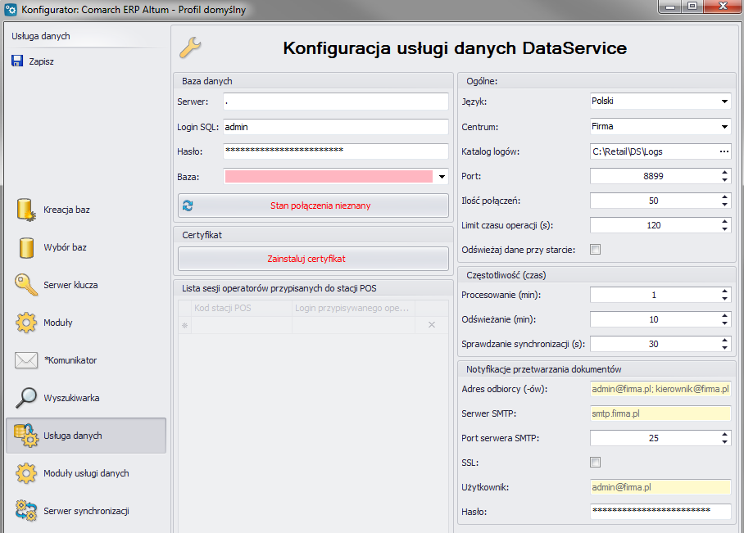Viewport: 744px width, 533px height.
Task: Select Wybór baz menu item
Action: point(65,247)
